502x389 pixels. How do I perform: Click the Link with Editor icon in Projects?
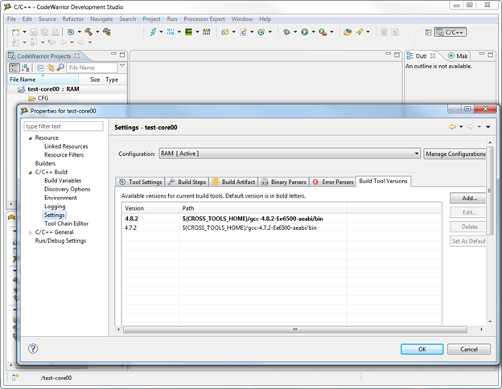click(x=51, y=68)
